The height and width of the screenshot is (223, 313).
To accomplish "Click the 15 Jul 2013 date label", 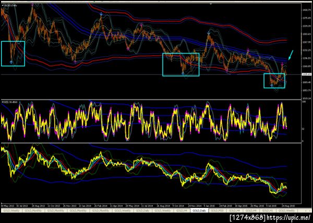I will (x=22, y=205).
